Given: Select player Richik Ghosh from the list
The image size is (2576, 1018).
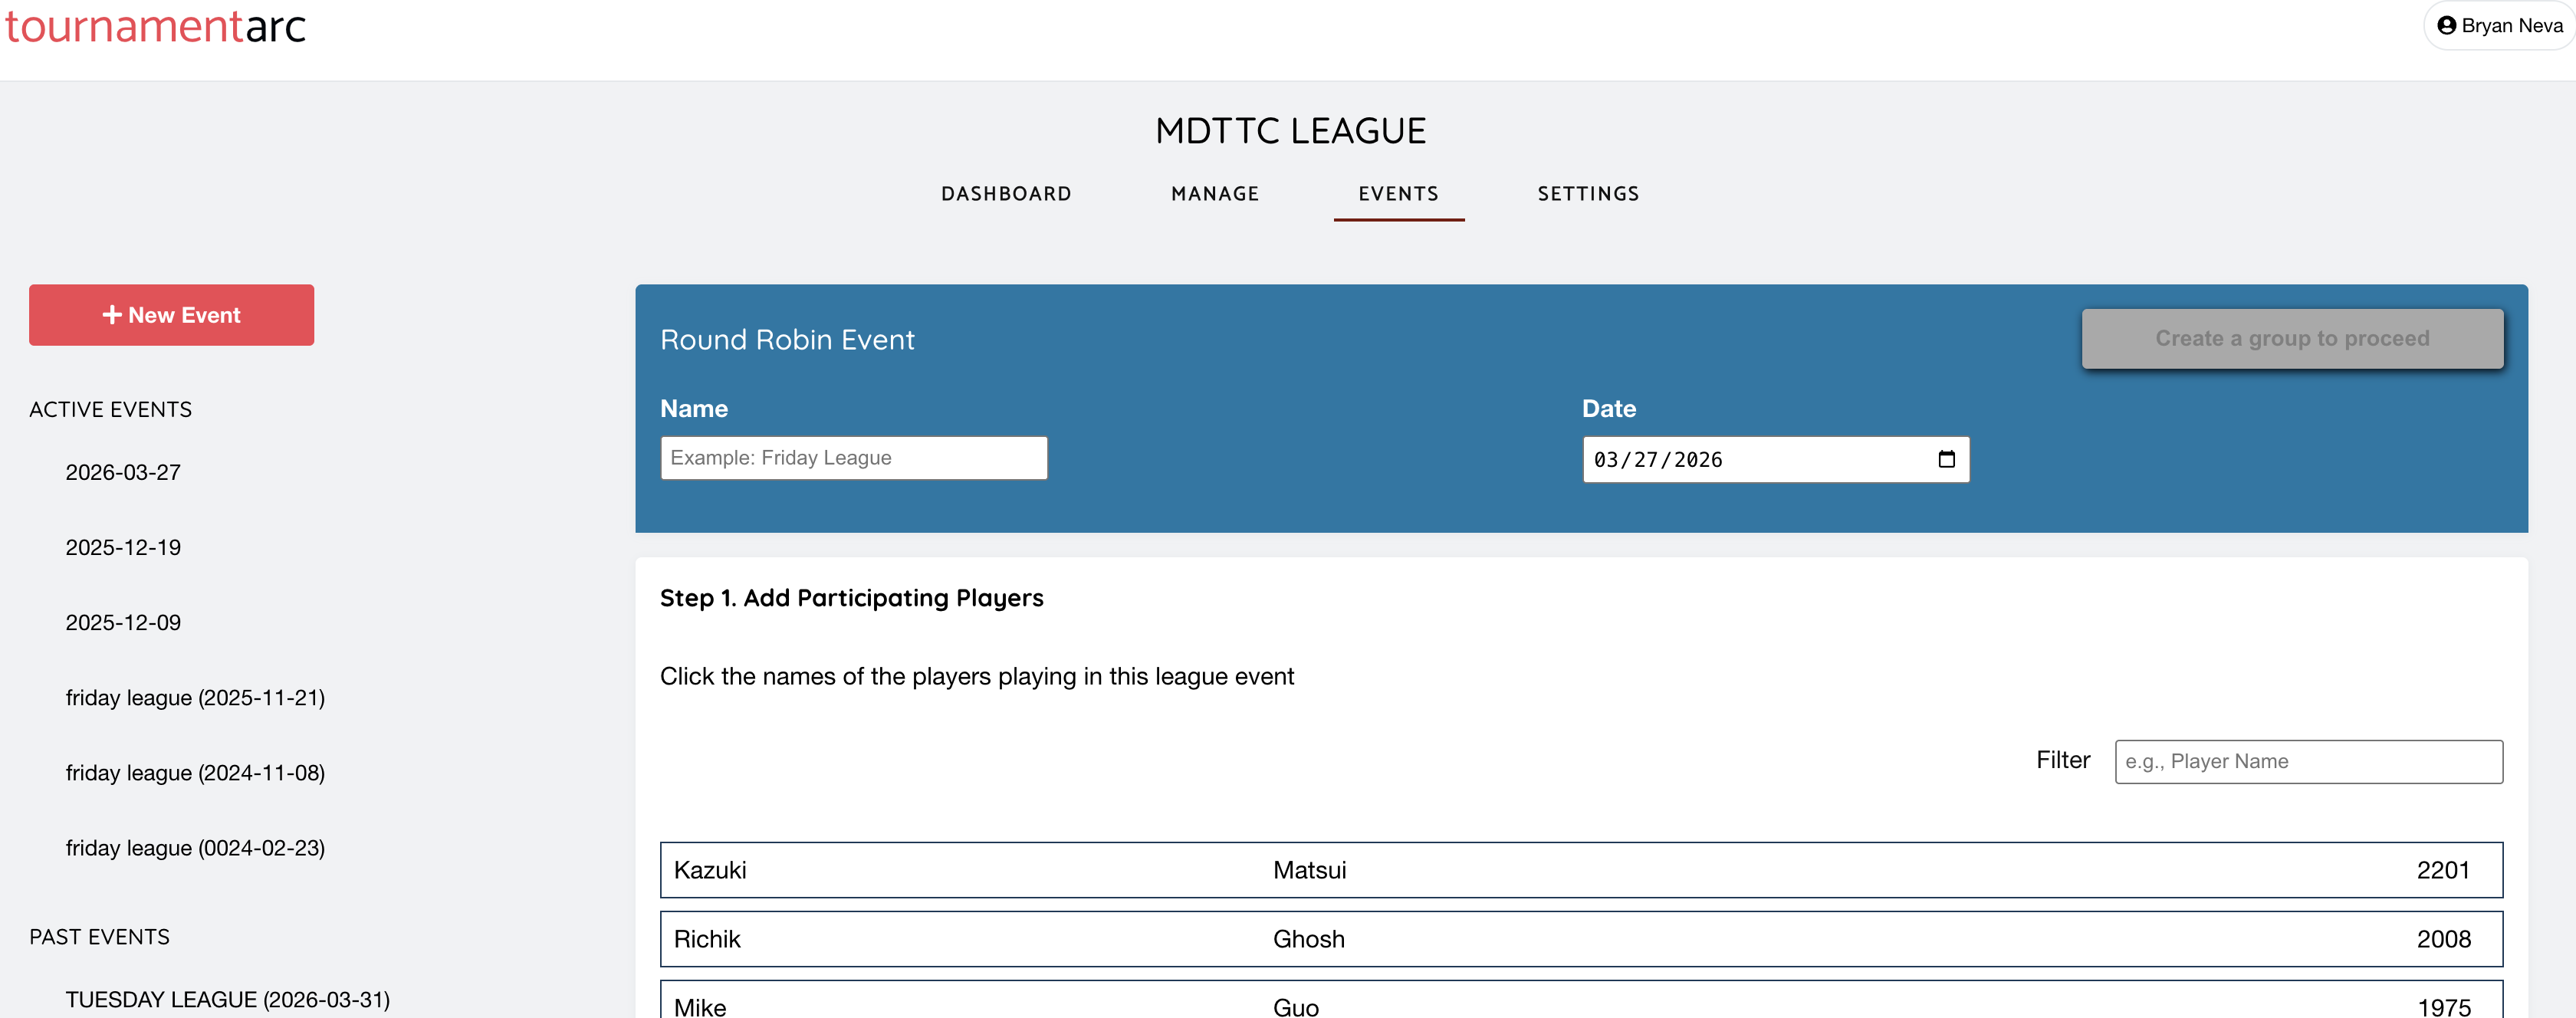Looking at the screenshot, I should pos(1580,939).
